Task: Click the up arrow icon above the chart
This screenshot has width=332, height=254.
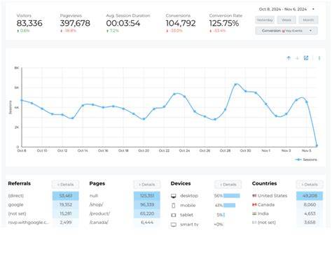Action: click(289, 58)
